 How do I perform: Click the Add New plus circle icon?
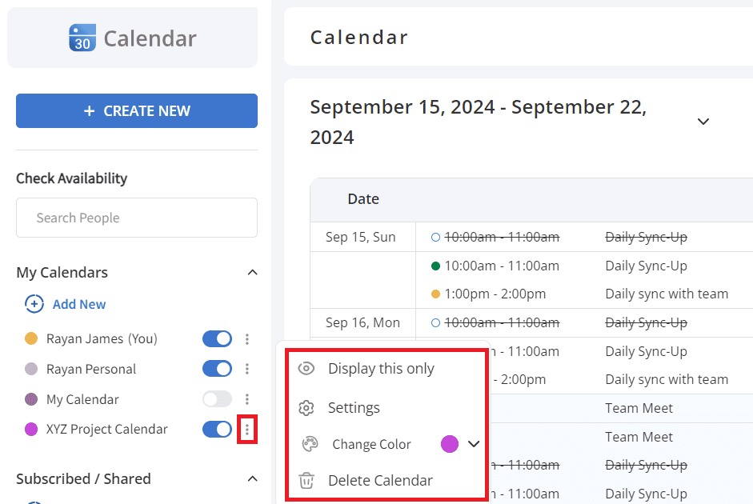pos(34,304)
